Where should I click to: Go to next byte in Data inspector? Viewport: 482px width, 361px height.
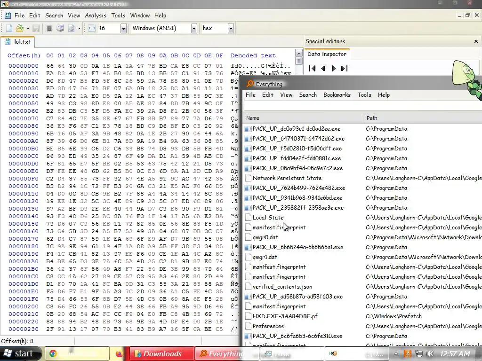[x=334, y=69]
